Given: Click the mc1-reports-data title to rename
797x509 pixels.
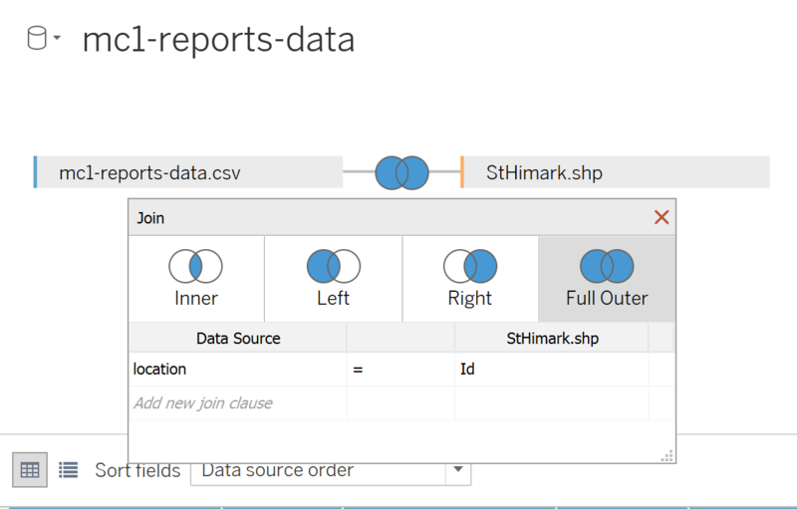Looking at the screenshot, I should [x=218, y=40].
